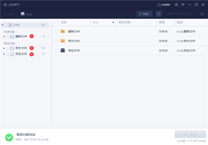Expand 丢失文件 node in tree
Viewport: 208px width, 145px height.
click(4, 48)
